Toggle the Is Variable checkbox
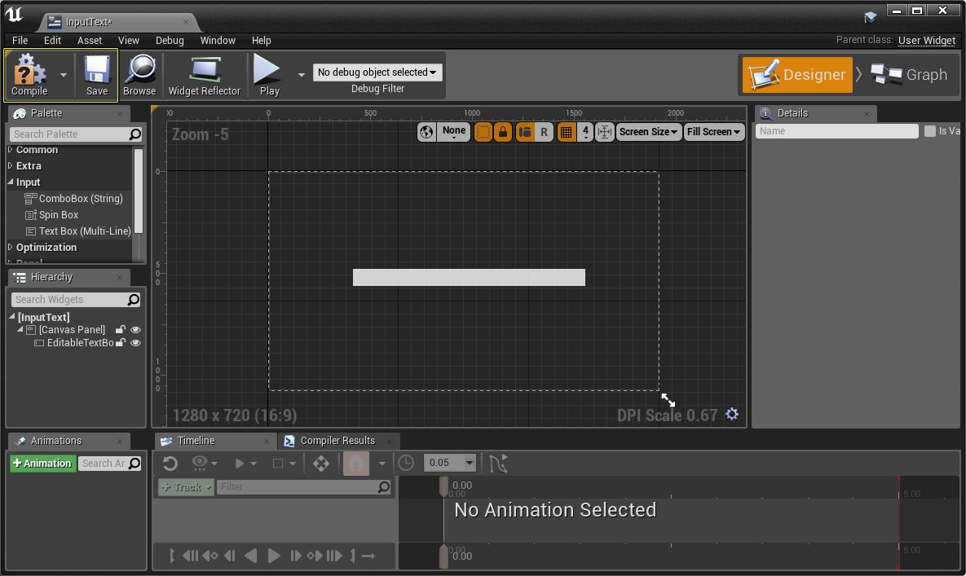966x576 pixels. pos(929,131)
